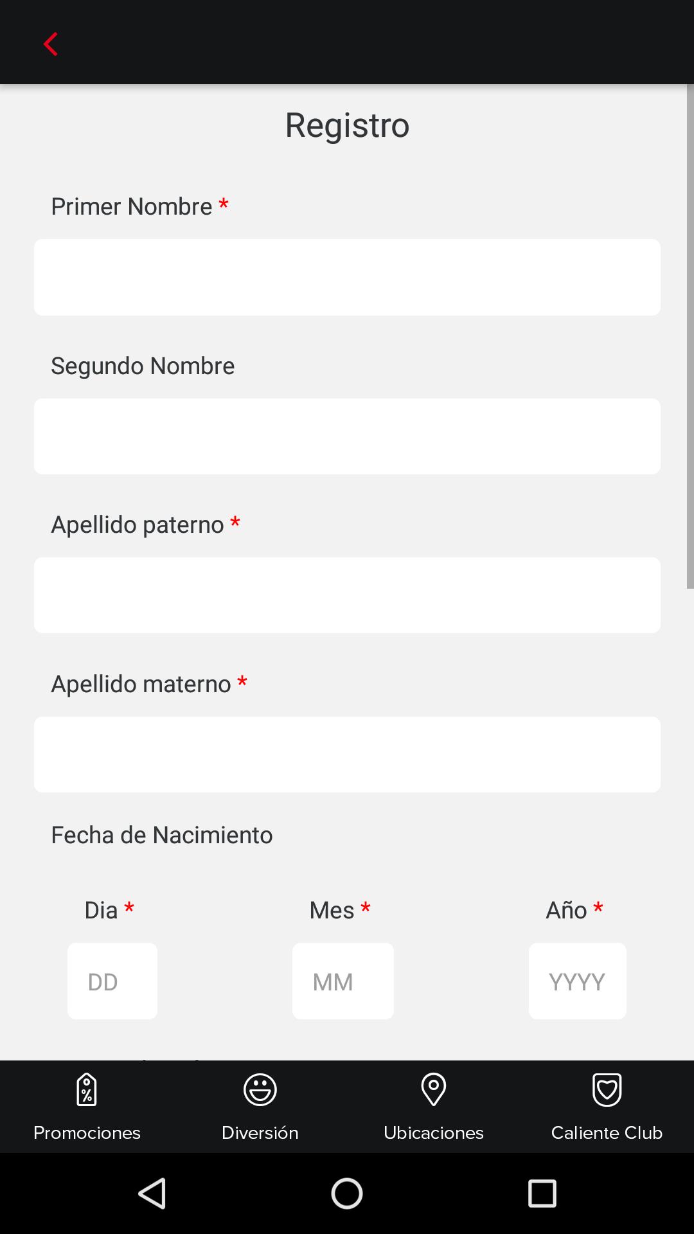Go to the Ubicaciones tab label

[x=434, y=1132]
